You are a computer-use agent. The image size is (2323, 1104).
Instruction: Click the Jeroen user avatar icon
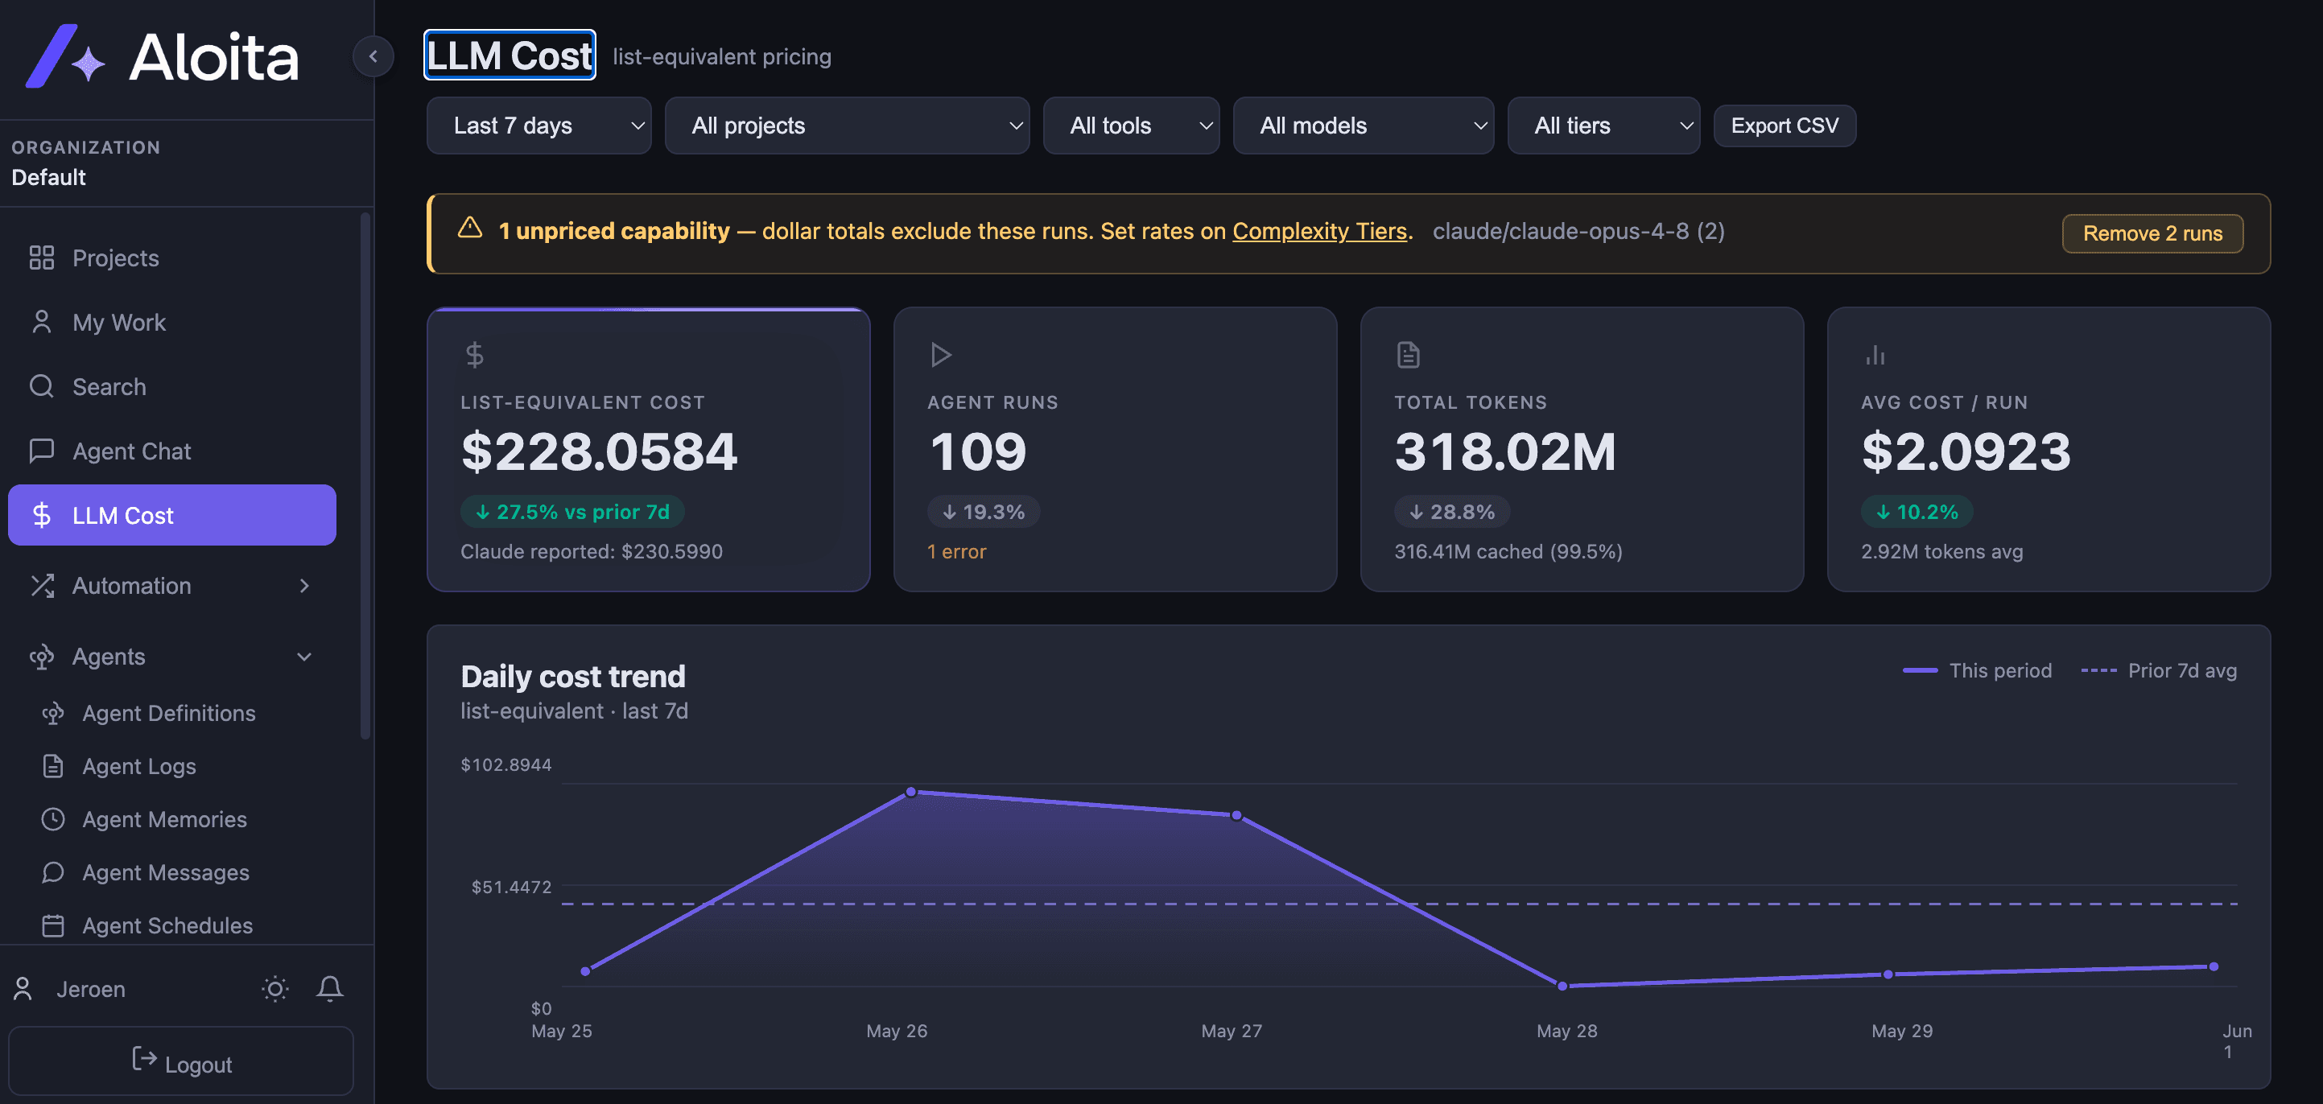point(23,989)
